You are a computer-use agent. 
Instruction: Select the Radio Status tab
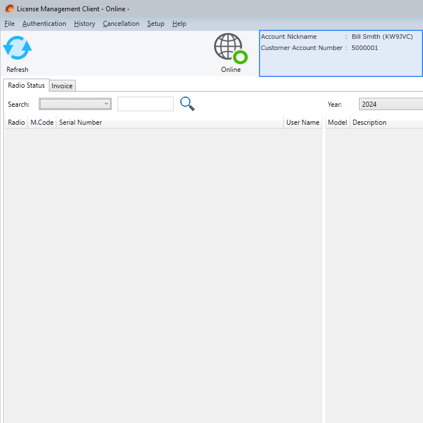[x=26, y=85]
